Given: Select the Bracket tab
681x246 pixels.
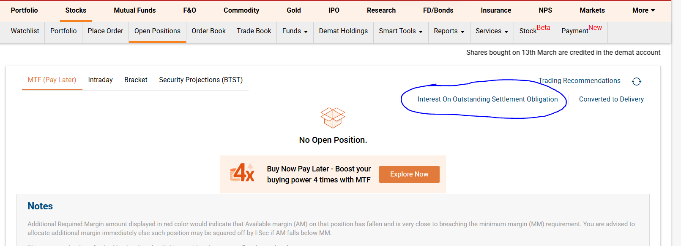Looking at the screenshot, I should point(136,80).
